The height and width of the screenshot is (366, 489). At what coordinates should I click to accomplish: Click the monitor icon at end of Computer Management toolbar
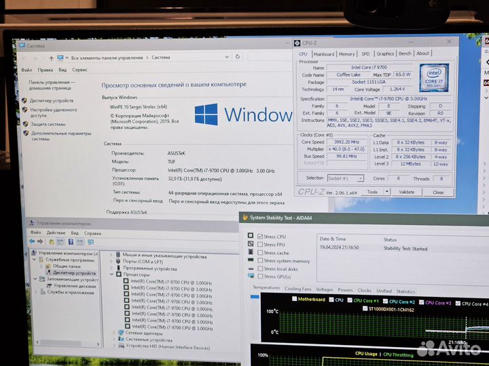(x=90, y=242)
